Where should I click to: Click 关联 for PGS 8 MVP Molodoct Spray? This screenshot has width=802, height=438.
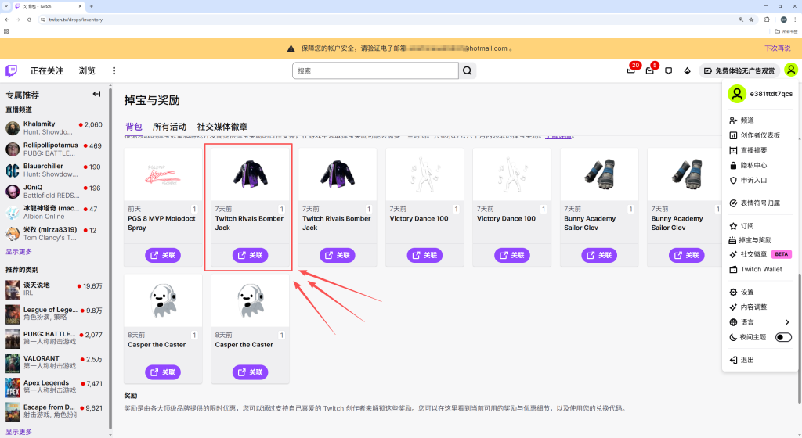pos(163,255)
